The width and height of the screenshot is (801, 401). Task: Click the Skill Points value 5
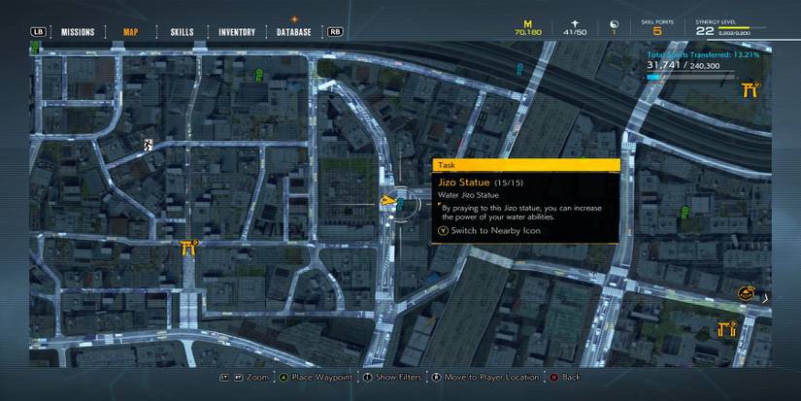(657, 31)
